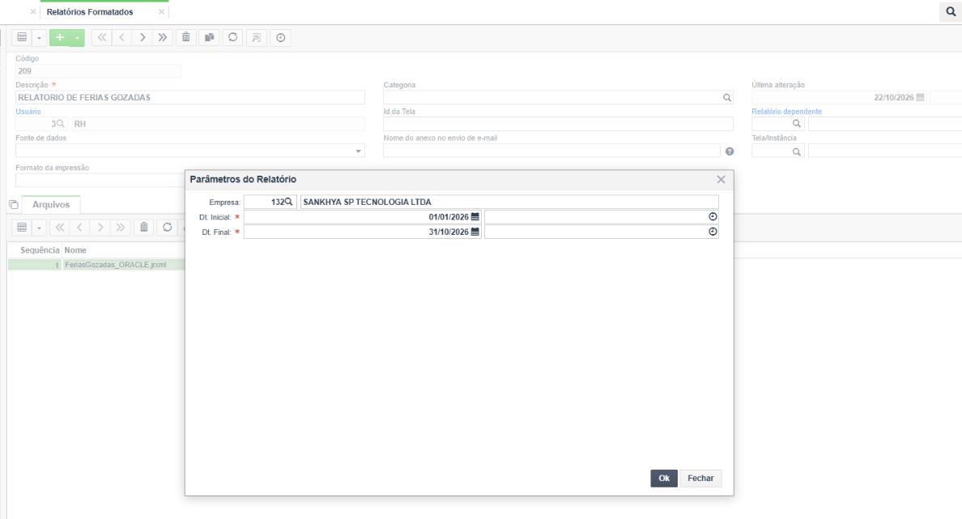Click the report preview icon beside refresh
Image resolution: width=962 pixels, height=519 pixels.
[257, 37]
